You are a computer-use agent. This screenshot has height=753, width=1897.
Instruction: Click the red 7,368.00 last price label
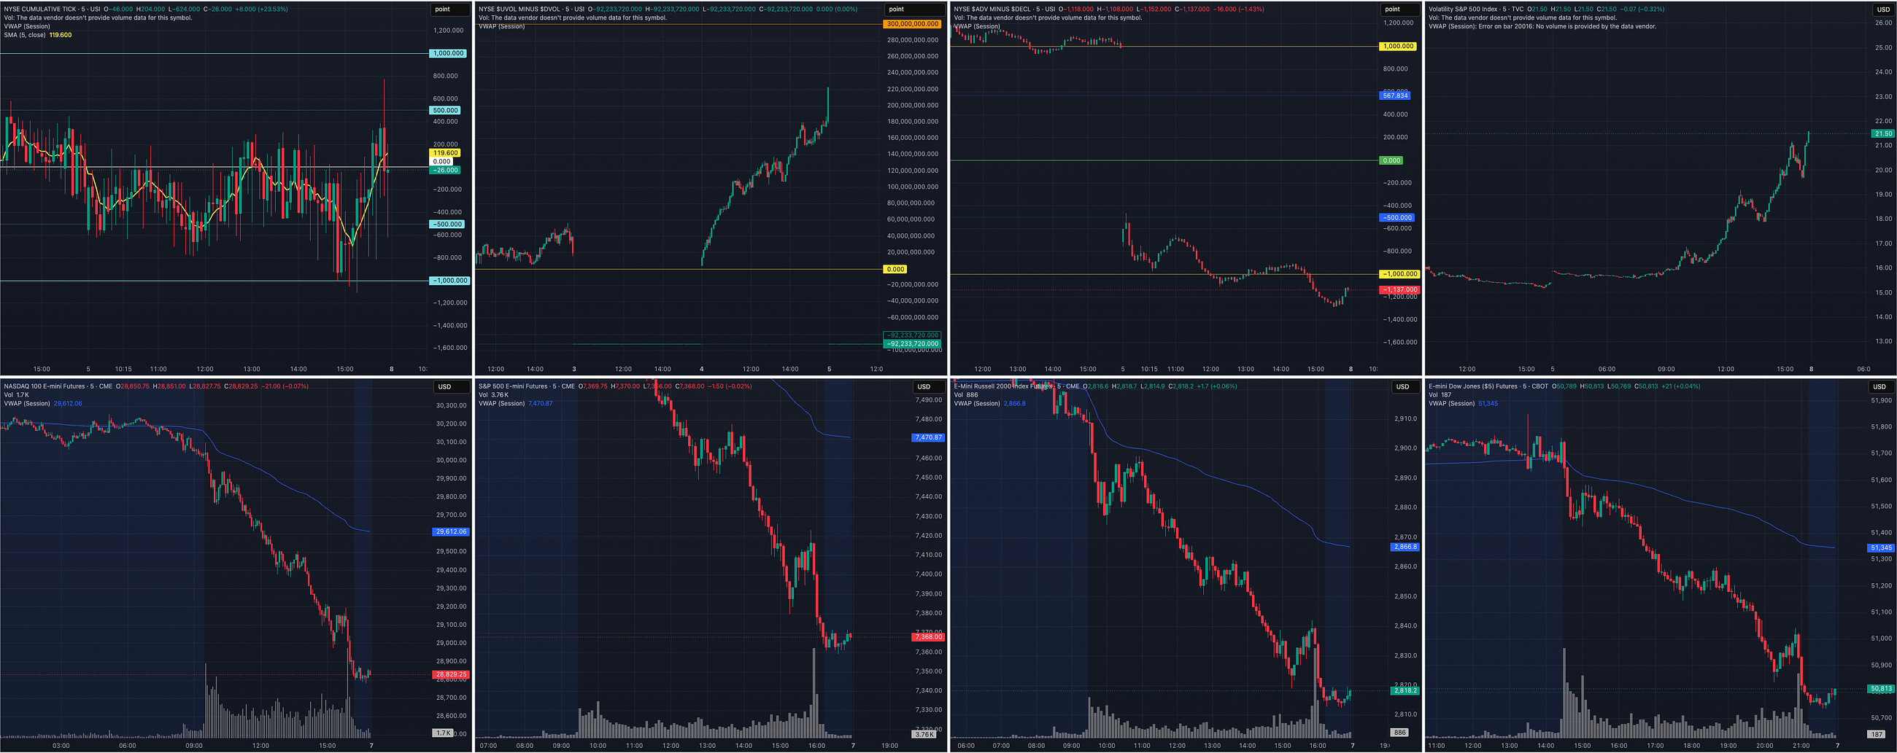tap(928, 636)
